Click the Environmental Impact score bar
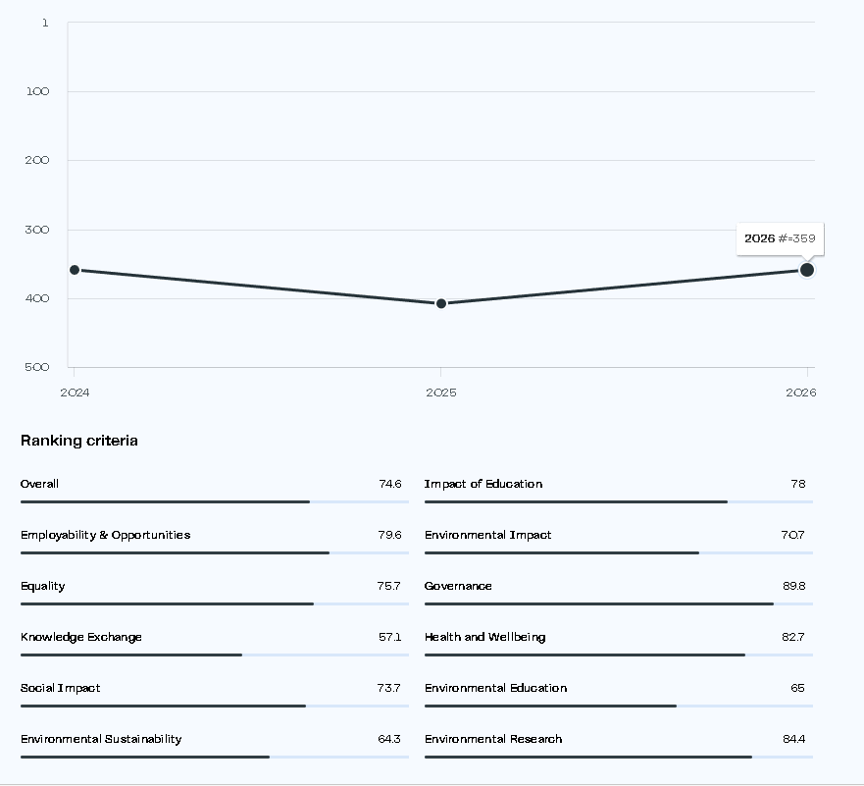 click(619, 552)
